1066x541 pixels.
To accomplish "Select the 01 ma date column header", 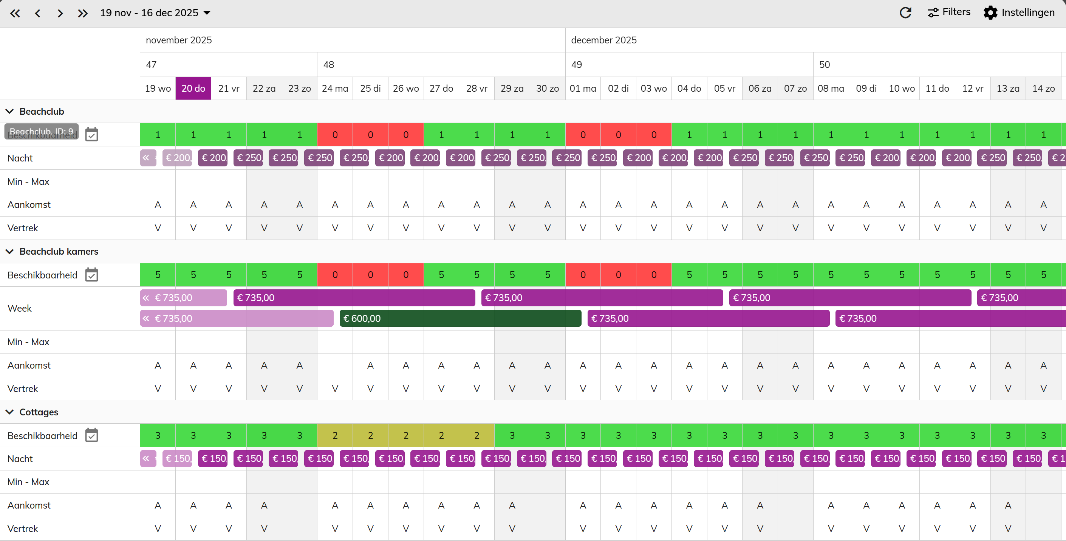I will [x=583, y=88].
